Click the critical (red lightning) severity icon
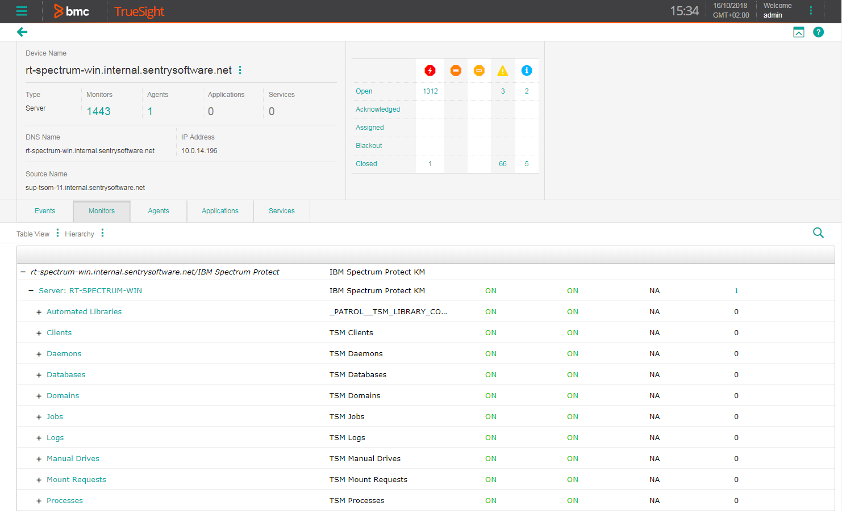This screenshot has width=842, height=511. tap(430, 70)
